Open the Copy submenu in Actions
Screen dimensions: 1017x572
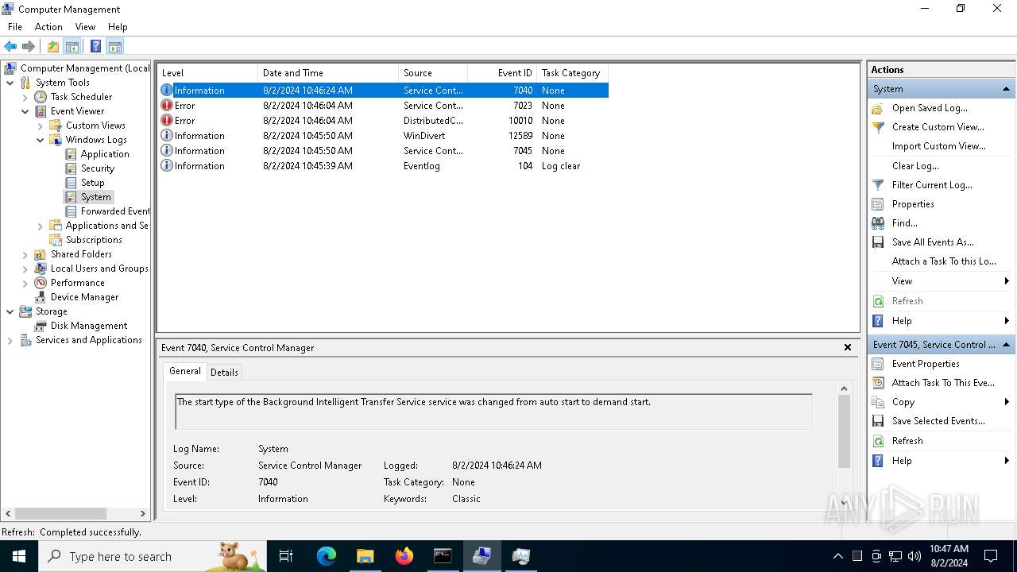point(941,402)
